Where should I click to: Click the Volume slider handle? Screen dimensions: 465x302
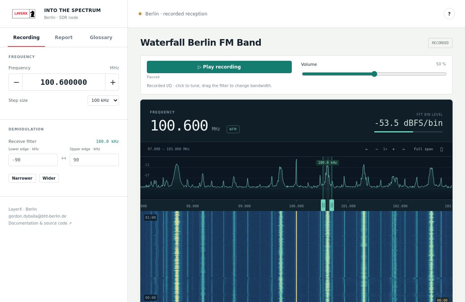(x=374, y=74)
